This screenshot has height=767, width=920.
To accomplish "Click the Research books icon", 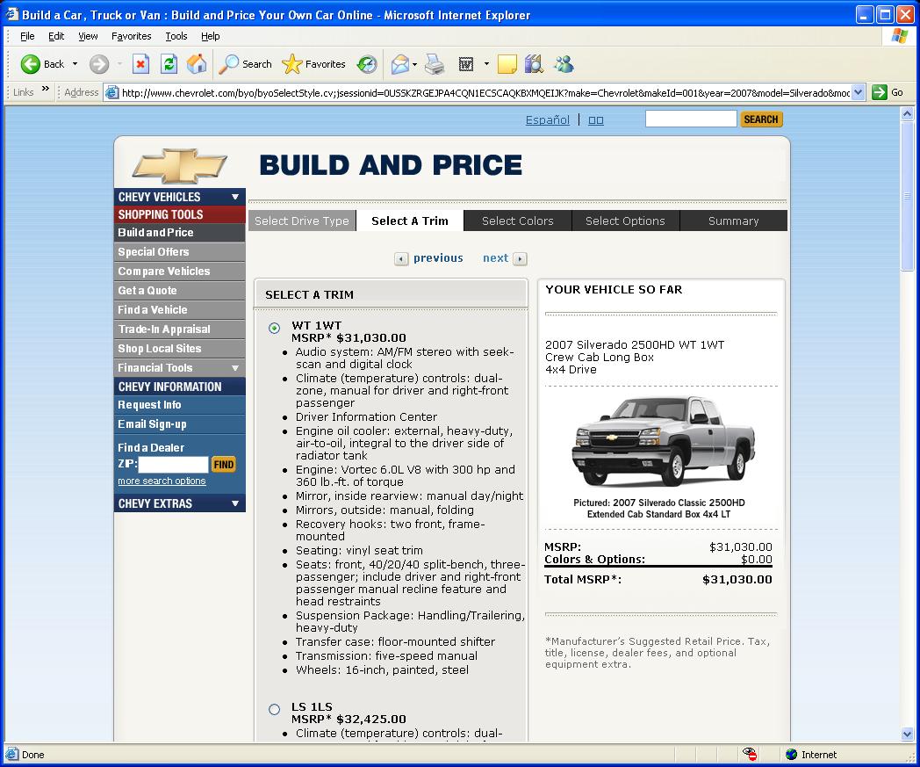I will (x=534, y=64).
